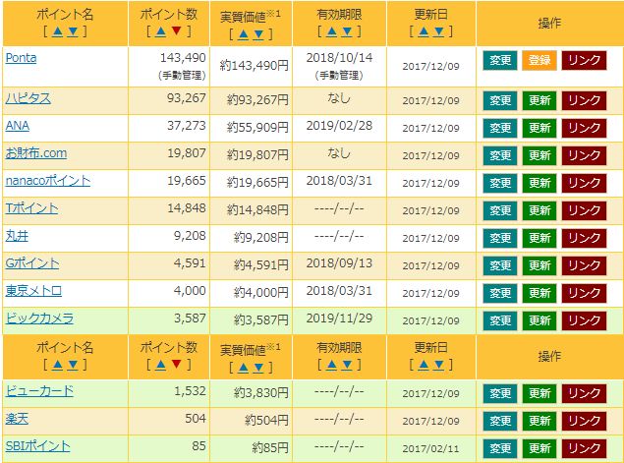The width and height of the screenshot is (624, 463).
Task: Sort ポイント名 descending in the lower header
Action: (73, 365)
